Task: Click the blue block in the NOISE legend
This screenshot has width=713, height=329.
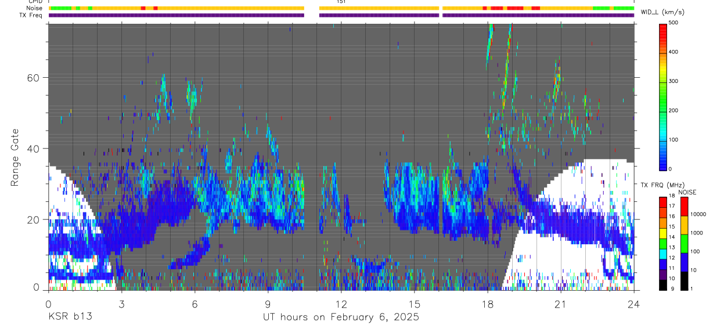Action: pos(685,262)
